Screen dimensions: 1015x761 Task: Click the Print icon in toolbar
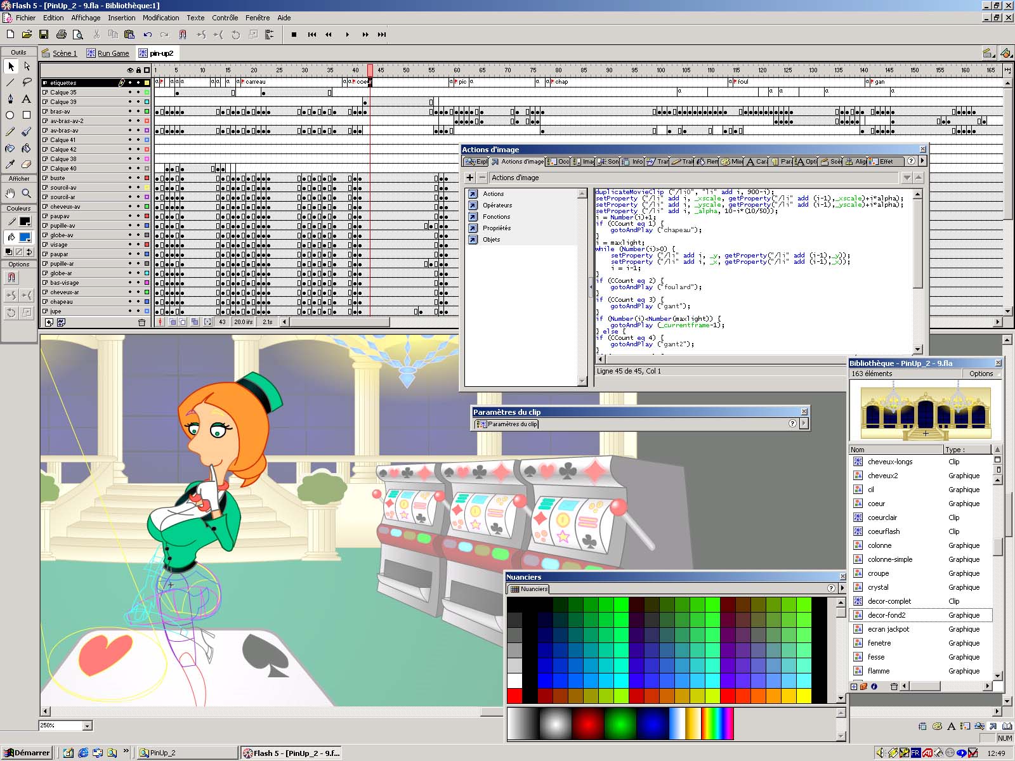tap(62, 34)
